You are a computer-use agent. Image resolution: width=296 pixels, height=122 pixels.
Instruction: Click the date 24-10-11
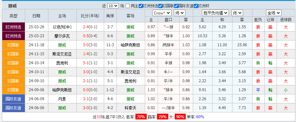tap(36, 72)
